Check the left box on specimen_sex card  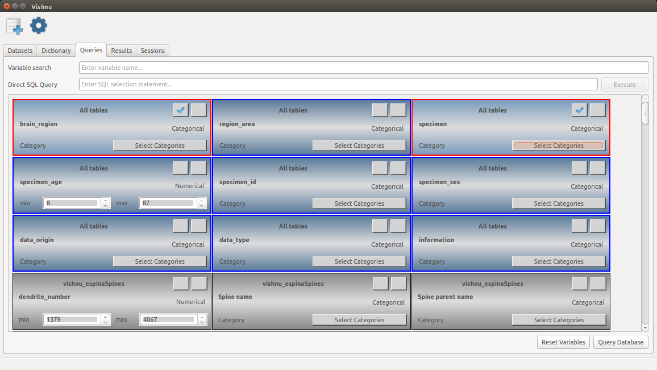pos(580,168)
